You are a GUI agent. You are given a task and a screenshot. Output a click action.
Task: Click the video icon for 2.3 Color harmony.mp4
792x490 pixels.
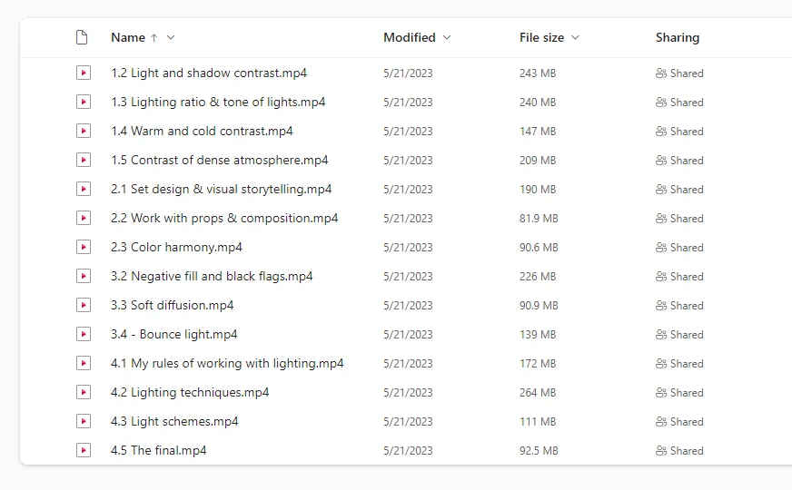84,248
